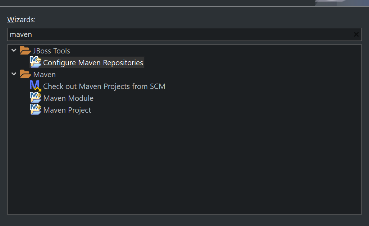Click the blue M icon for SCM checkout wizard
The height and width of the screenshot is (226, 369).
35,85
